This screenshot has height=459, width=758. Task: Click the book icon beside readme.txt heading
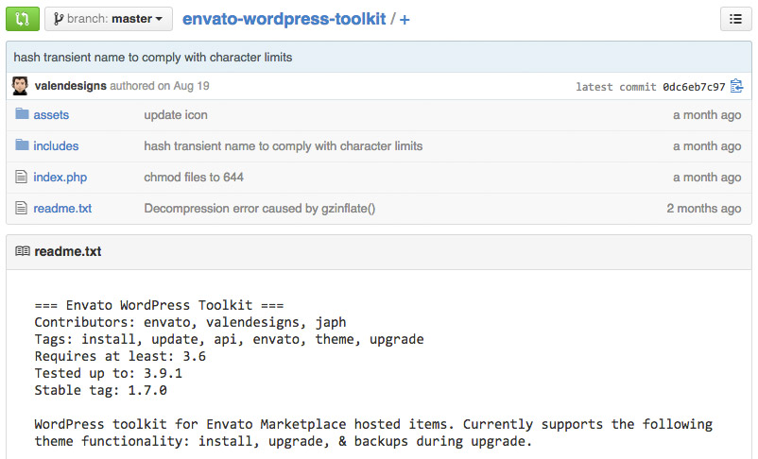23,251
